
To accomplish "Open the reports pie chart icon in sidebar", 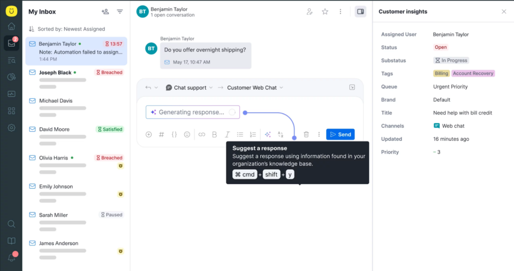I will click(11, 77).
